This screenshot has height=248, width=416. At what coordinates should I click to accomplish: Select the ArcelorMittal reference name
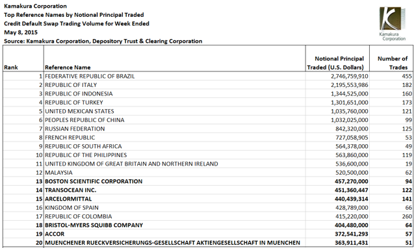pos(68,199)
